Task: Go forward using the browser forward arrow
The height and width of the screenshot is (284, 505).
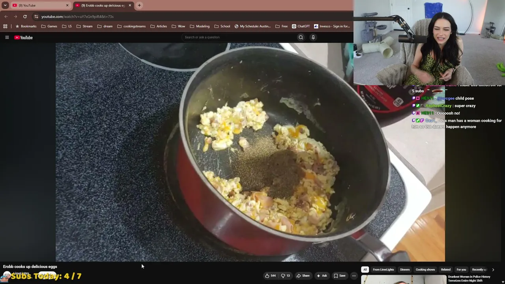Action: coord(15,17)
